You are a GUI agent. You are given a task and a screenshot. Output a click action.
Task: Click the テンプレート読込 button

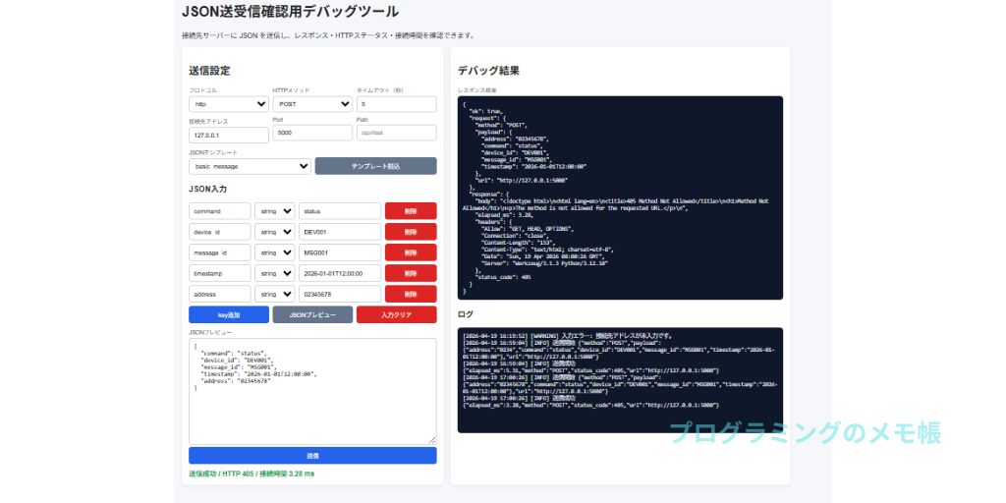pos(375,167)
